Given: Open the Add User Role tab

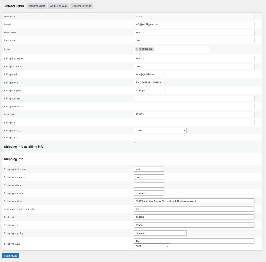Looking at the screenshot, I should pos(58,6).
